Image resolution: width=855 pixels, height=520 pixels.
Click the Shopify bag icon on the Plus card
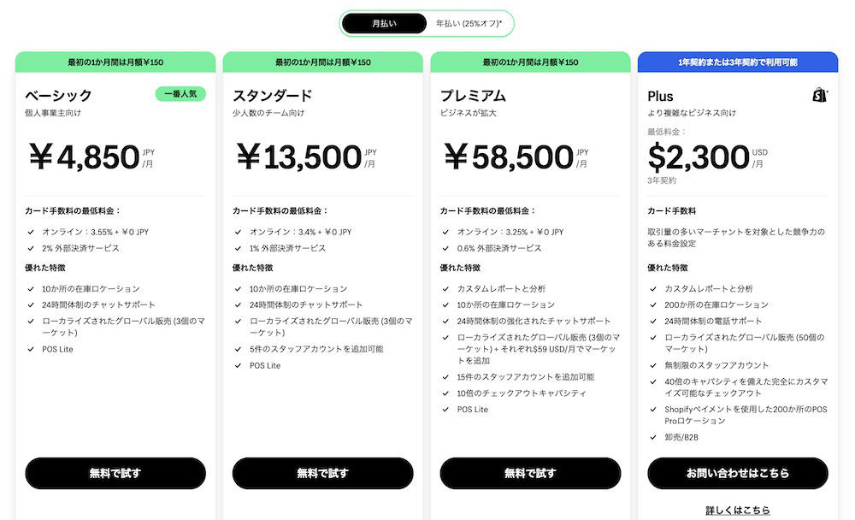coord(820,96)
